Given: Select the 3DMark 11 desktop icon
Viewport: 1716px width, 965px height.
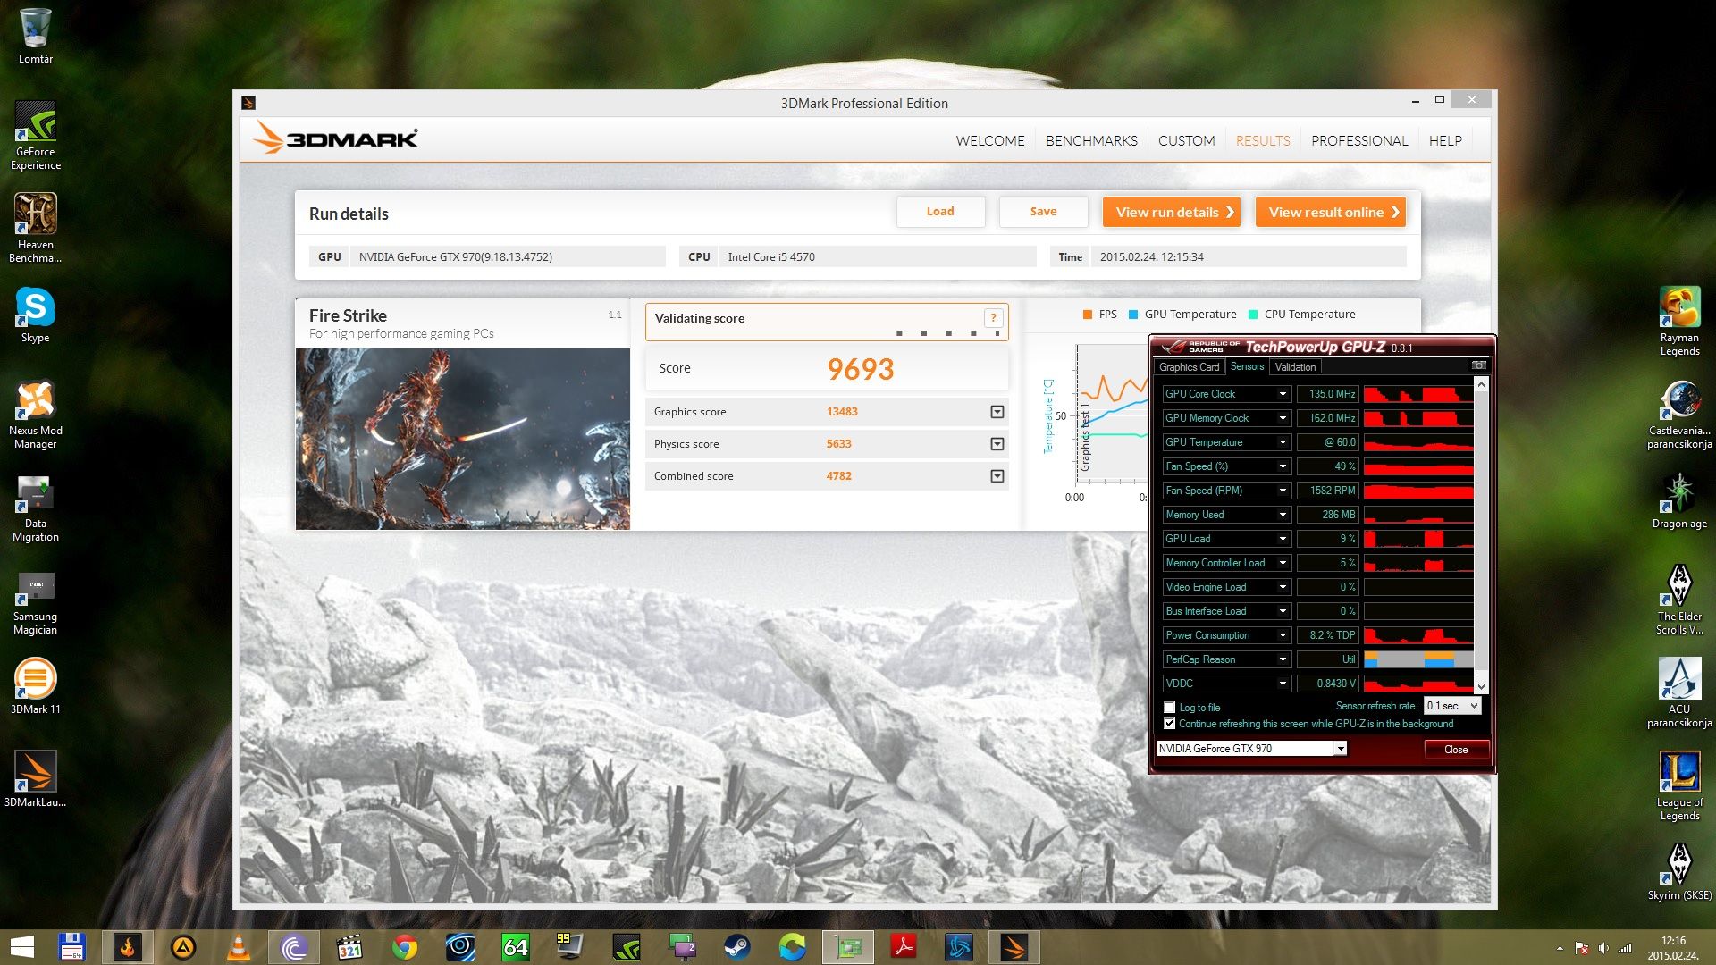Looking at the screenshot, I should click(35, 686).
